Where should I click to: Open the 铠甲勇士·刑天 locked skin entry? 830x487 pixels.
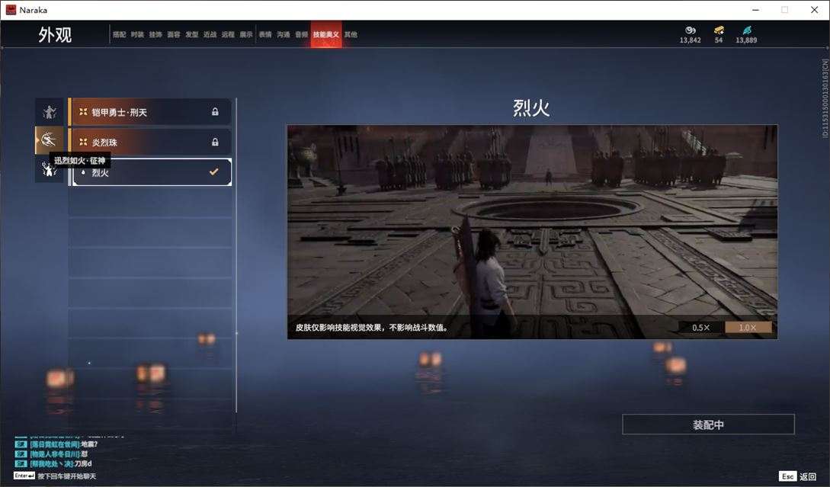point(152,112)
